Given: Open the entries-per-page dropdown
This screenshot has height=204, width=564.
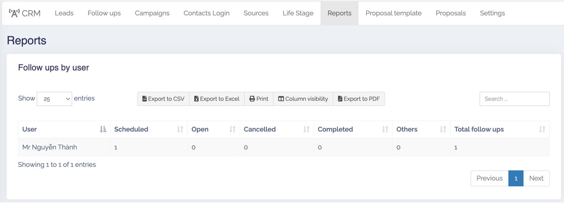Looking at the screenshot, I should click(54, 99).
